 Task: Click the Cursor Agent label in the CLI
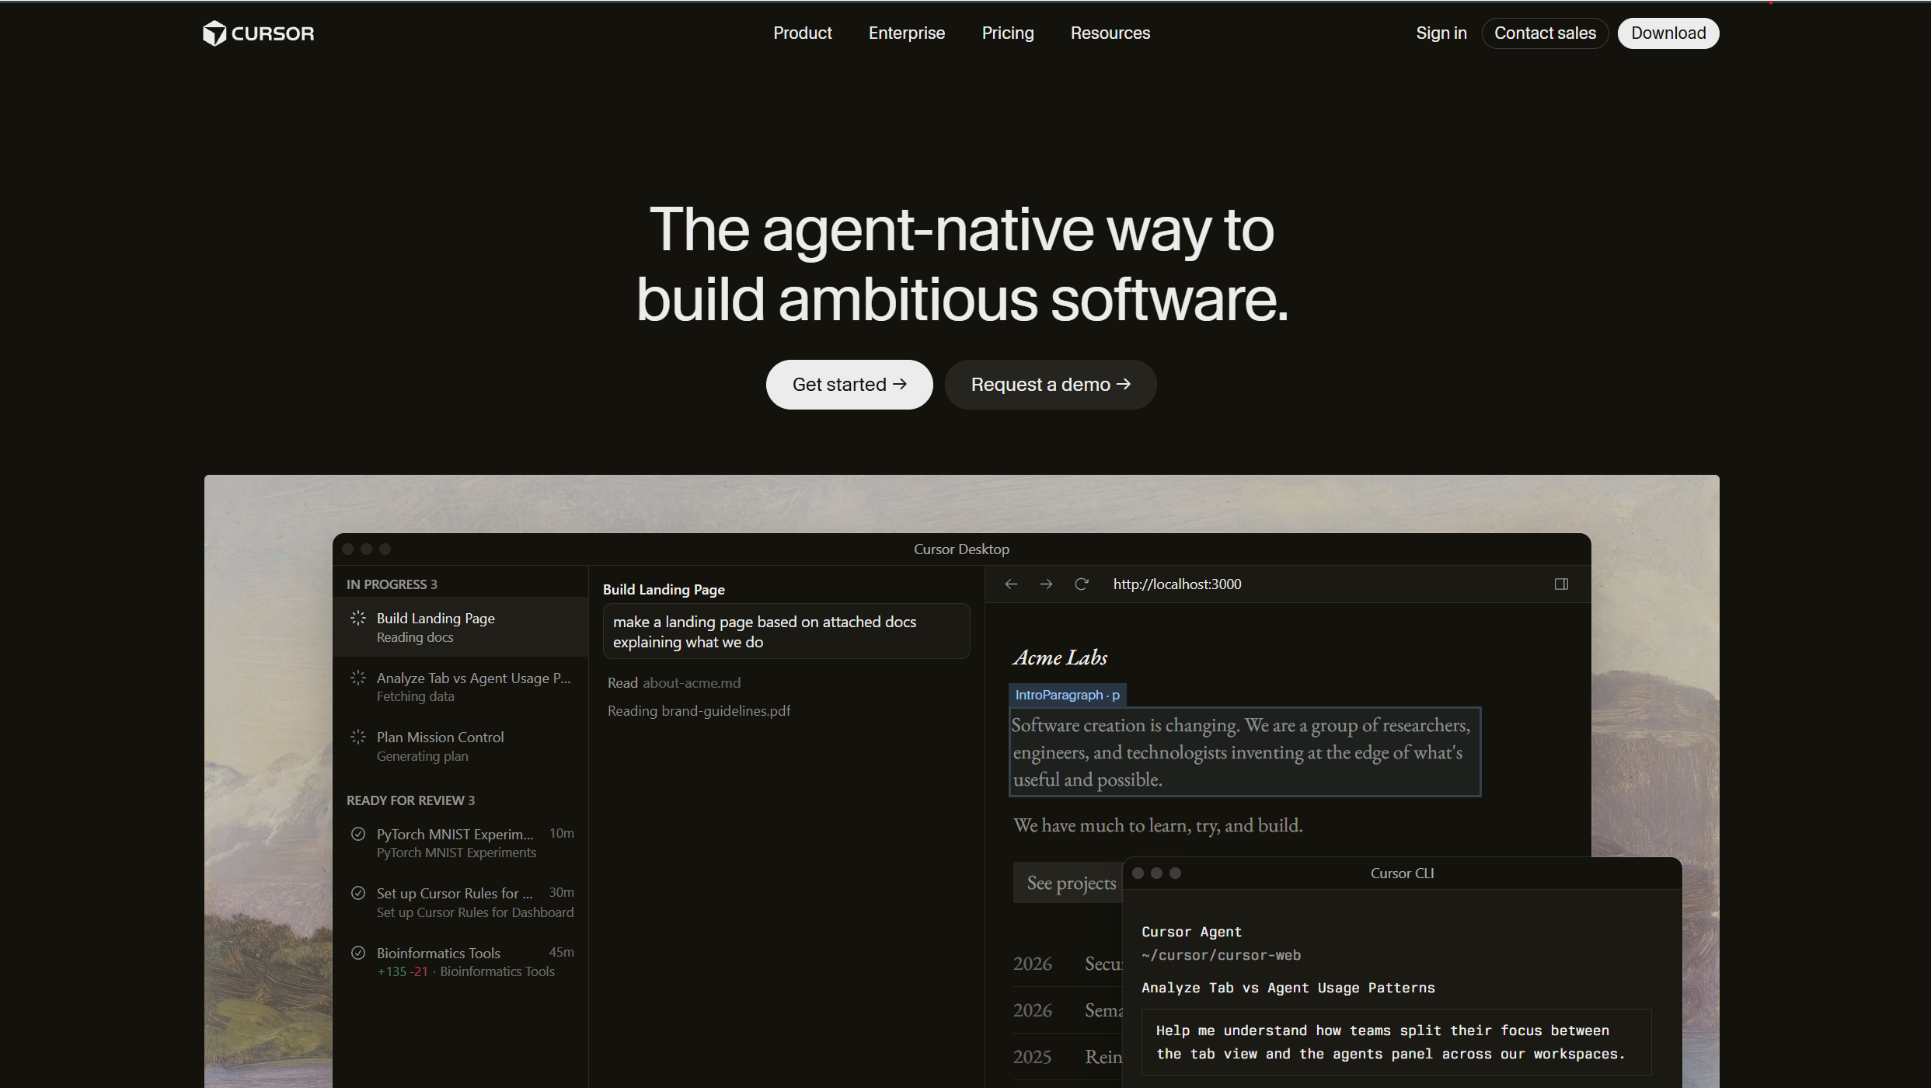1191,932
